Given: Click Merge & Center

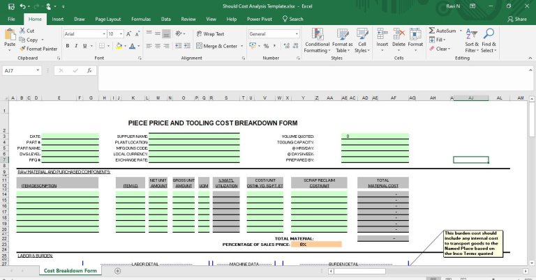Looking at the screenshot, I should coord(217,46).
